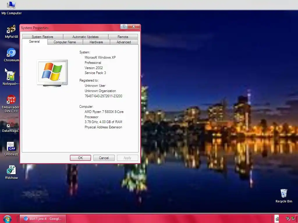Switch to the System Restore tab
Image resolution: width=298 pixels, height=223 pixels.
coord(42,37)
